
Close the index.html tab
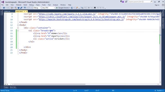tap(27, 11)
